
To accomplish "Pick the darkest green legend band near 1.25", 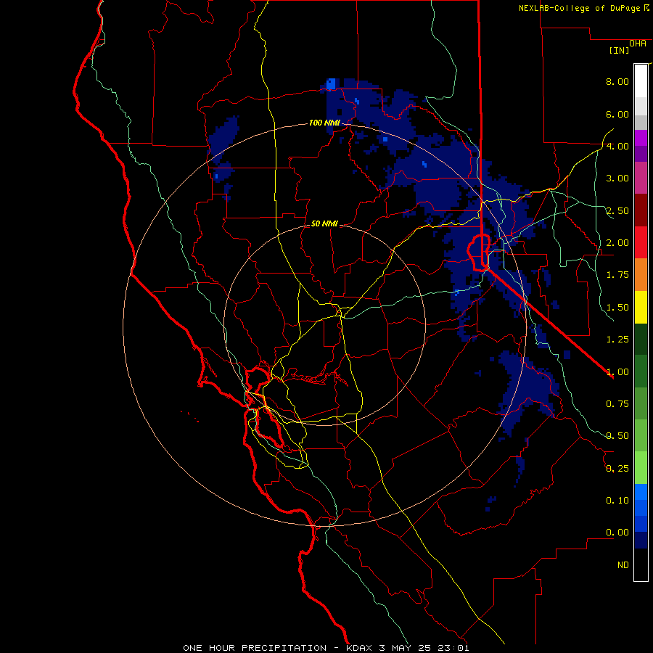I will click(x=641, y=339).
